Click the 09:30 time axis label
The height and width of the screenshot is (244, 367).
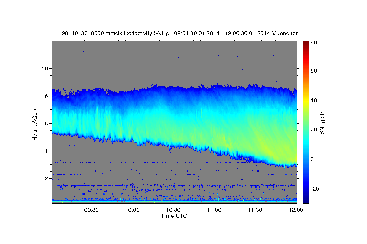(91, 210)
